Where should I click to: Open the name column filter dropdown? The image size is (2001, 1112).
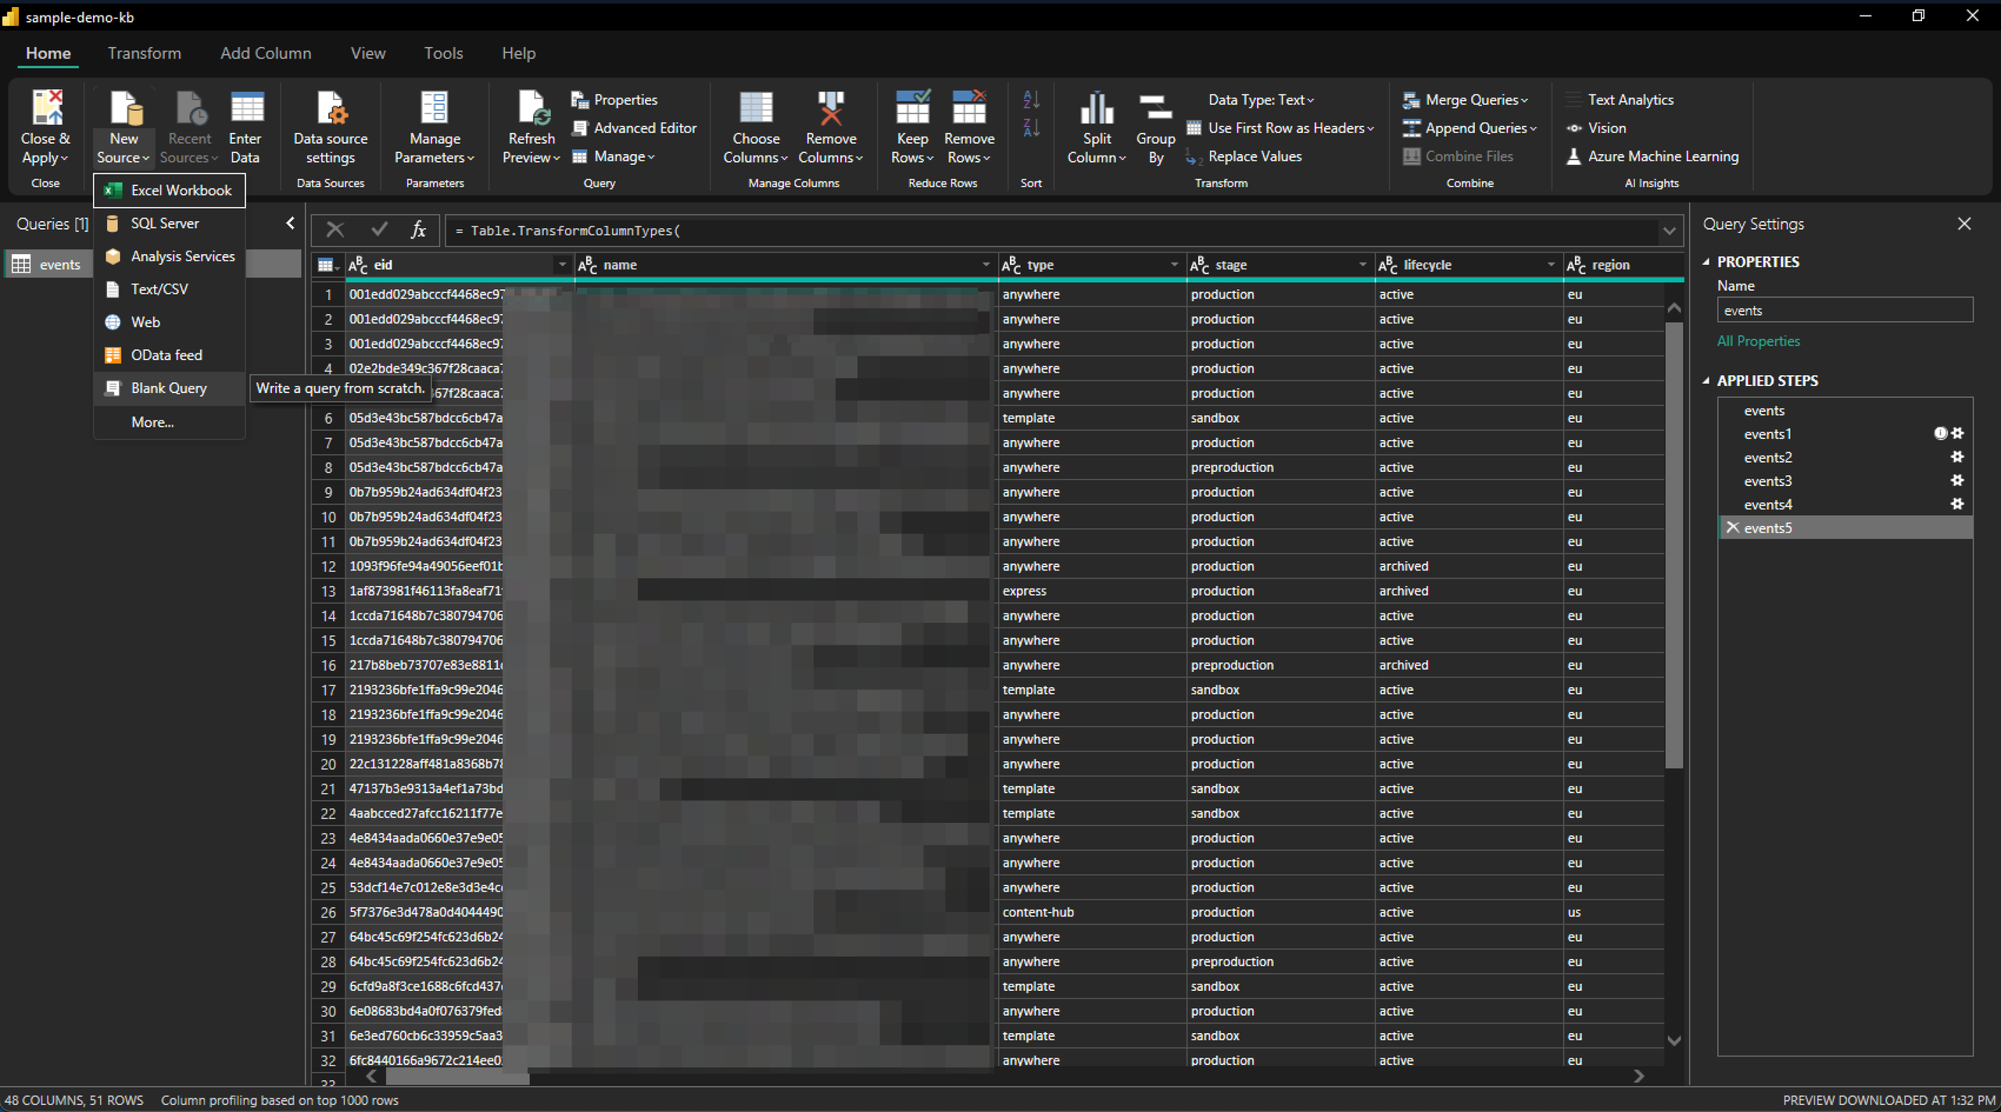(985, 265)
